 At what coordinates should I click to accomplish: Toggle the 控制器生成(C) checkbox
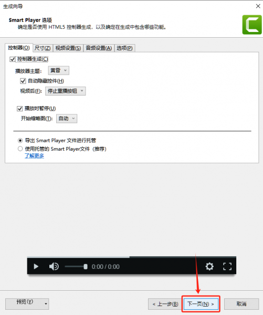[13, 59]
